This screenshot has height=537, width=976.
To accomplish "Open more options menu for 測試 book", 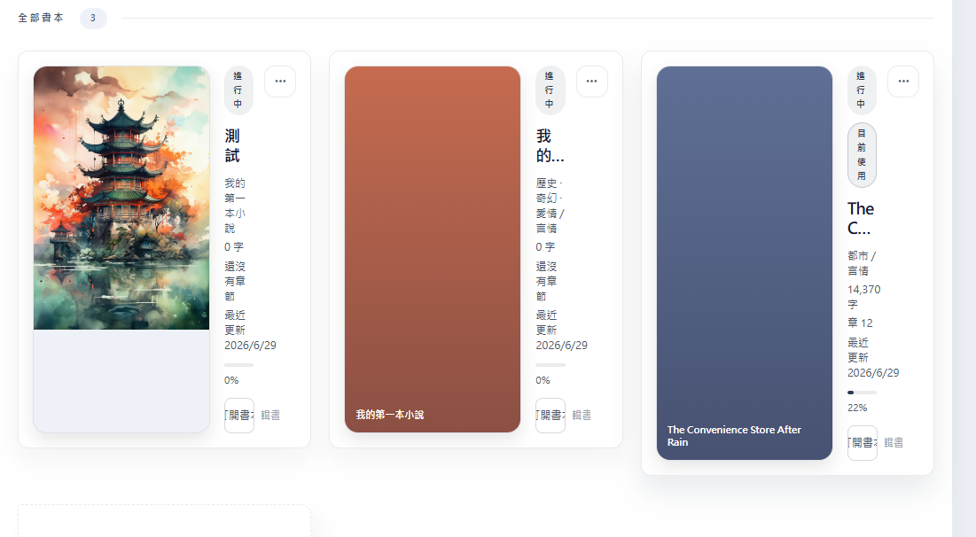I will click(x=280, y=82).
